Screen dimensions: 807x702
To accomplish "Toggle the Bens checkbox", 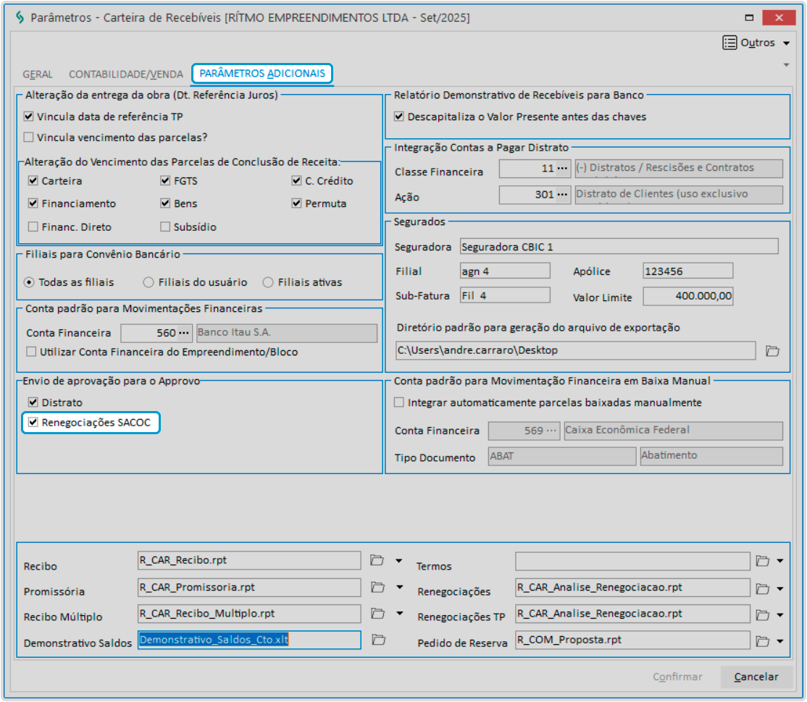I will [x=165, y=203].
